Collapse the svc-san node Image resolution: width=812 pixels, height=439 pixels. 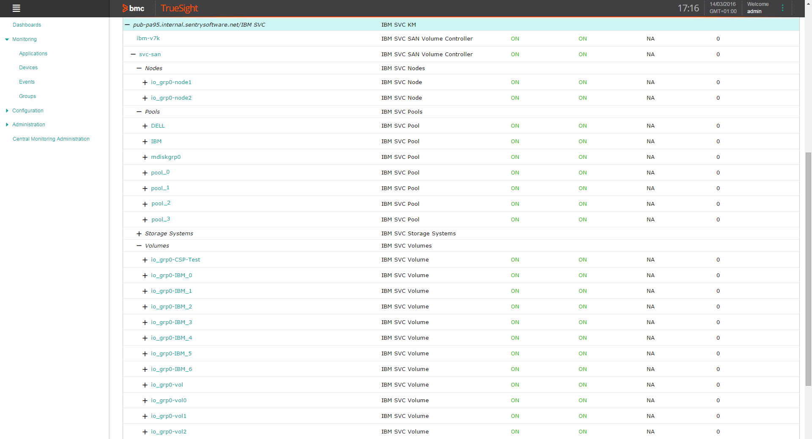pyautogui.click(x=133, y=55)
